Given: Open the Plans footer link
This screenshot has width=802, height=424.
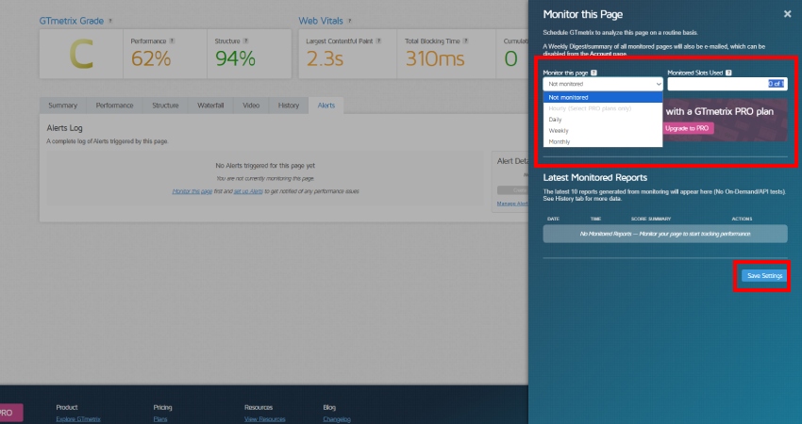Looking at the screenshot, I should (x=160, y=419).
